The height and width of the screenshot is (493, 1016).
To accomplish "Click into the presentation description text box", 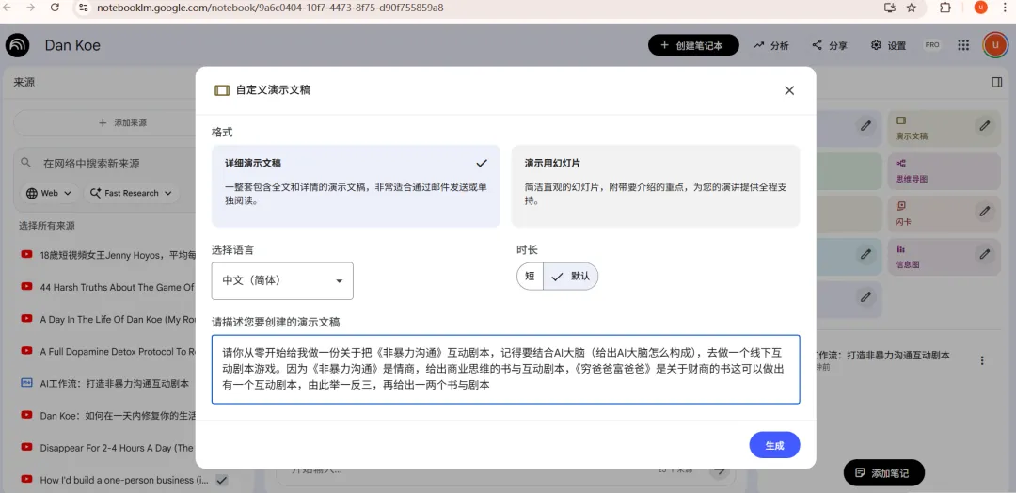I will 505,369.
